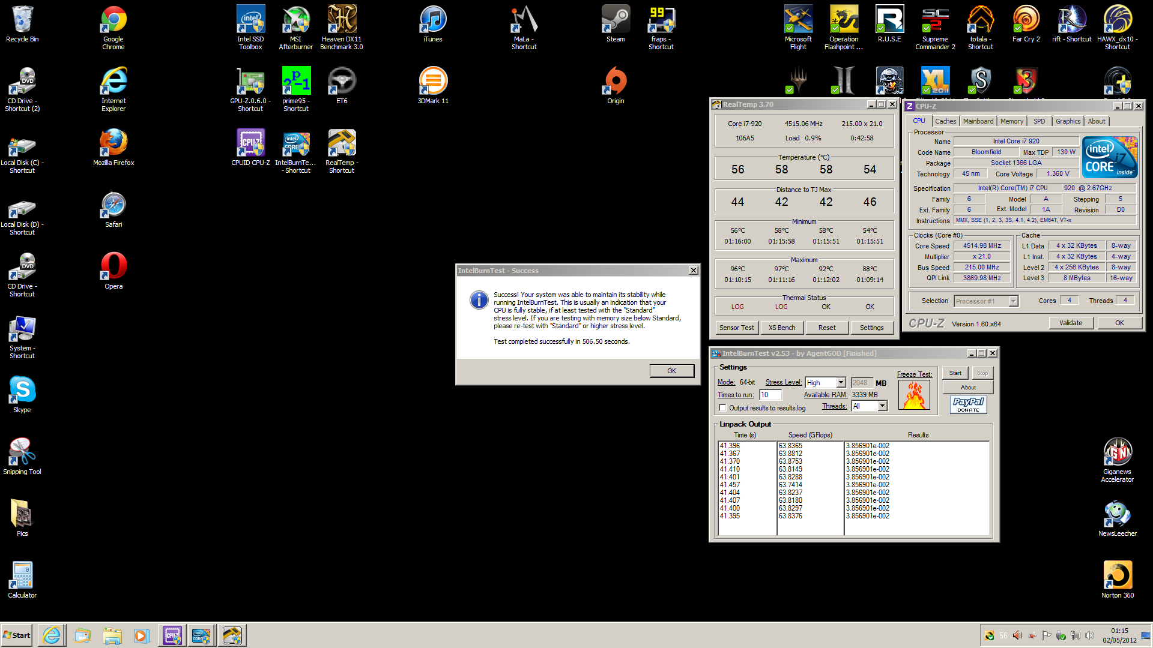1153x648 pixels.
Task: Click CPU-Z icon in the taskbar
Action: [x=172, y=635]
